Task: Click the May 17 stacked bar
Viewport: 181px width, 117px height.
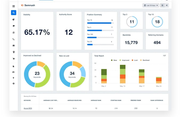Action: 142,76
